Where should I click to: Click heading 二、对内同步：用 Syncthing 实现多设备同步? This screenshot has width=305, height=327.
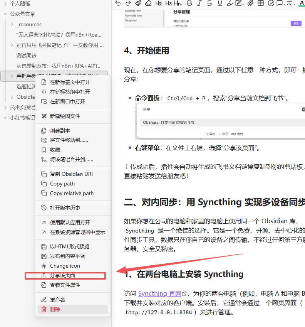click(215, 202)
